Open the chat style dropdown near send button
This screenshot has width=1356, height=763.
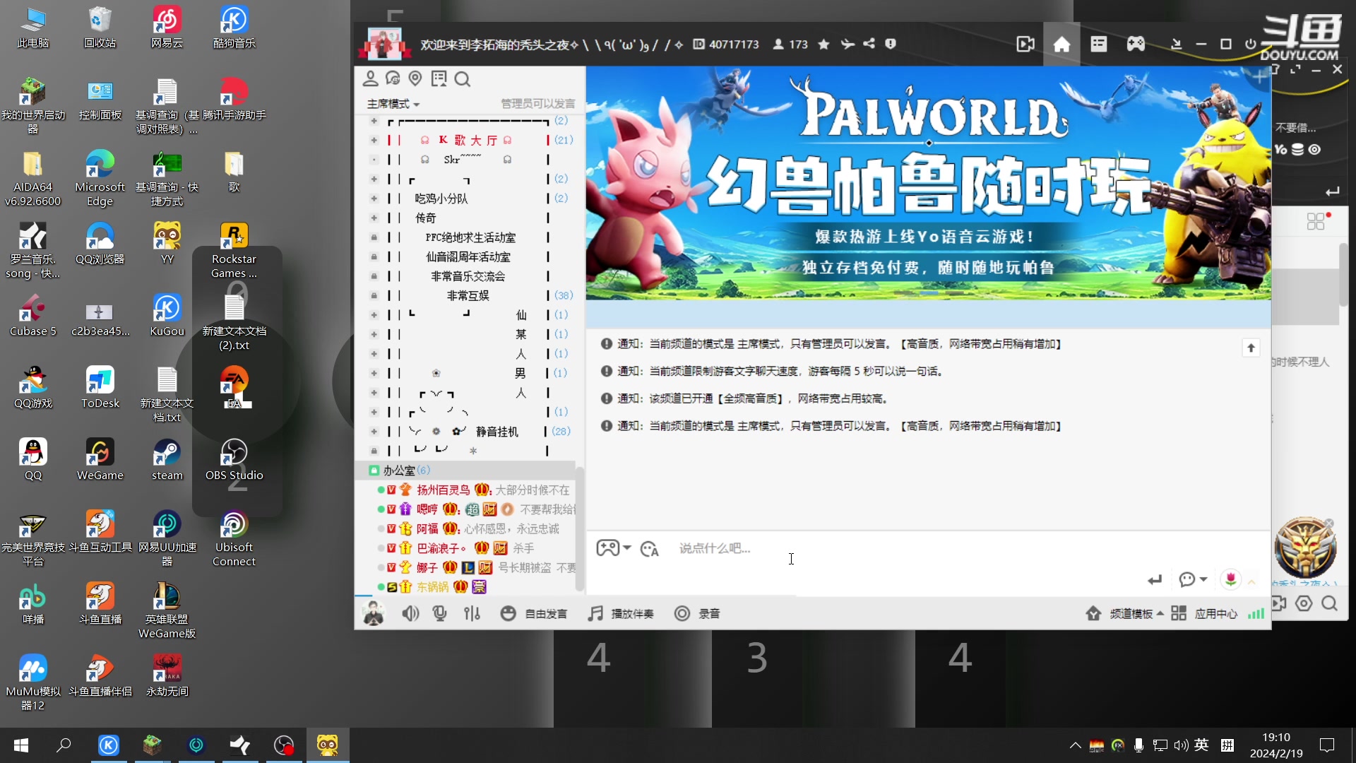(x=1193, y=579)
